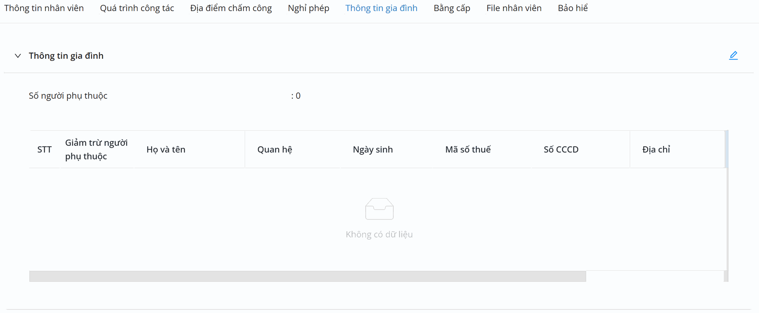Click the STT column header
The height and width of the screenshot is (313, 759).
(x=44, y=150)
